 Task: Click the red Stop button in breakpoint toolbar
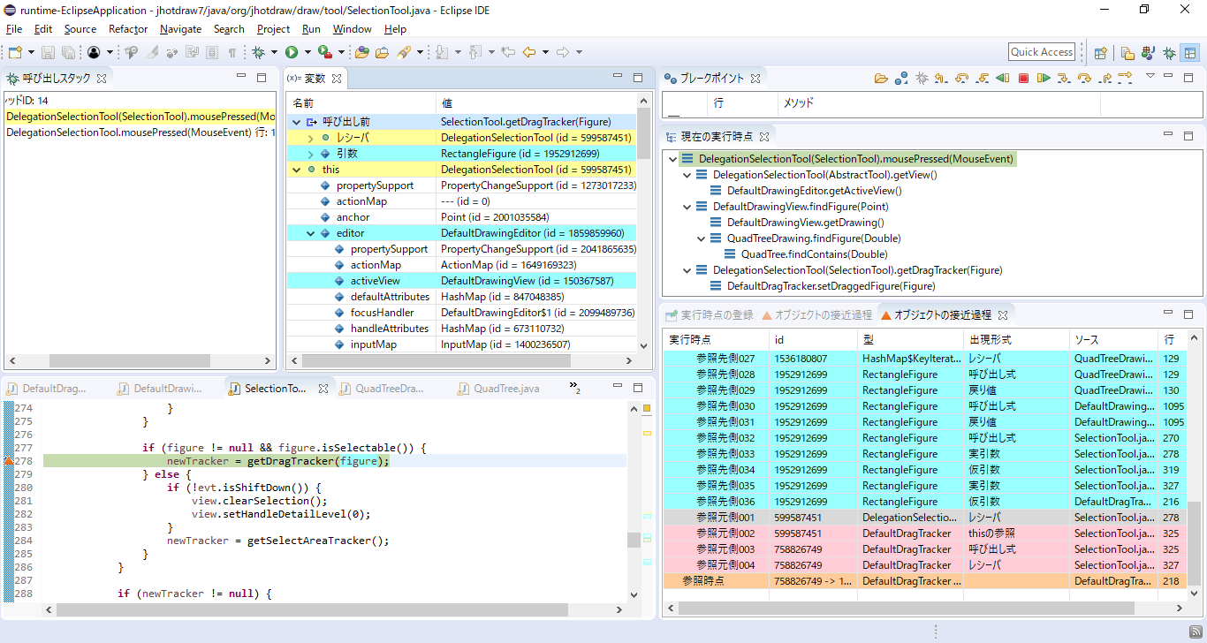(x=1023, y=78)
